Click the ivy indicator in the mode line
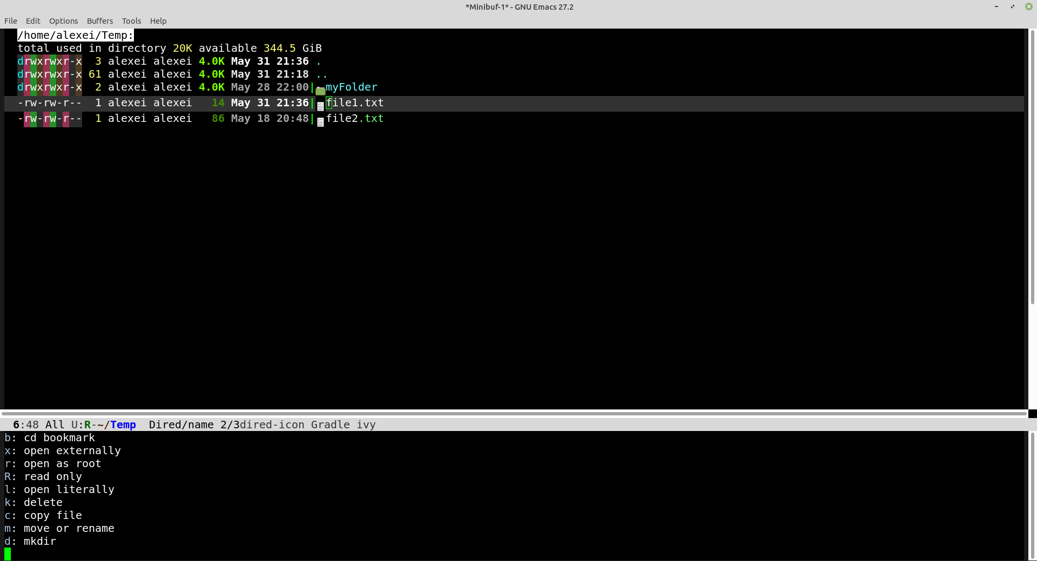 367,425
